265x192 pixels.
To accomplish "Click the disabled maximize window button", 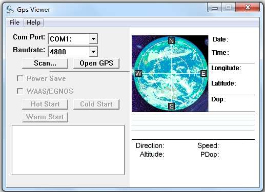I will tap(229, 8).
